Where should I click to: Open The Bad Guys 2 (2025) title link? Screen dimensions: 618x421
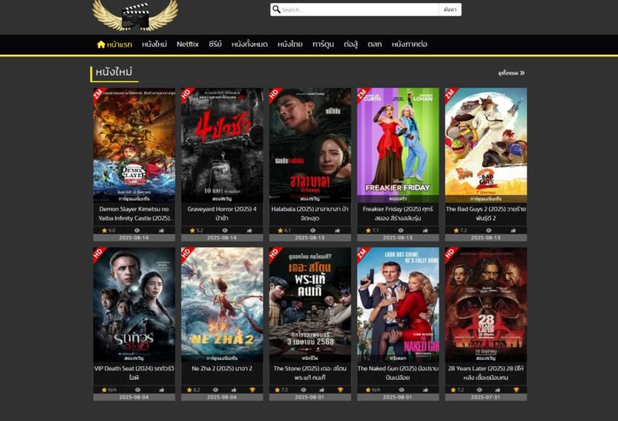[485, 213]
